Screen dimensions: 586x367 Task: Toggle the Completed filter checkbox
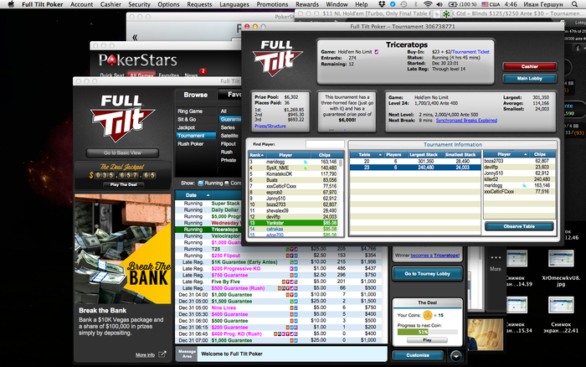[227, 183]
